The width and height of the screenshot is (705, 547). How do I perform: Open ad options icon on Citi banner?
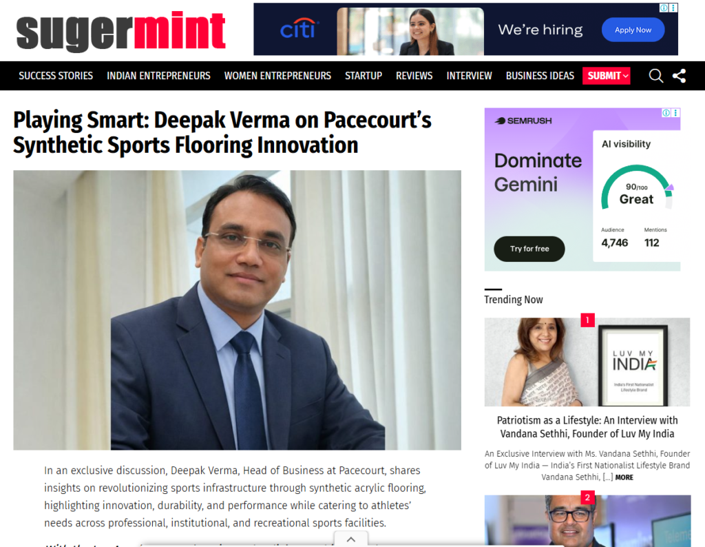(x=673, y=8)
